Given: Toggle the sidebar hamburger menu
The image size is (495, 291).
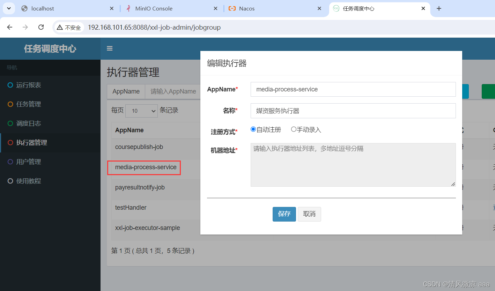Looking at the screenshot, I should coord(110,48).
